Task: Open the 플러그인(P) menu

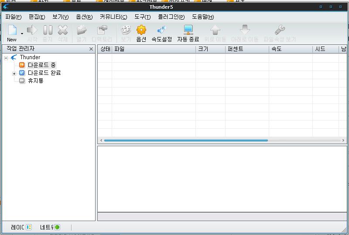Action: pos(171,17)
